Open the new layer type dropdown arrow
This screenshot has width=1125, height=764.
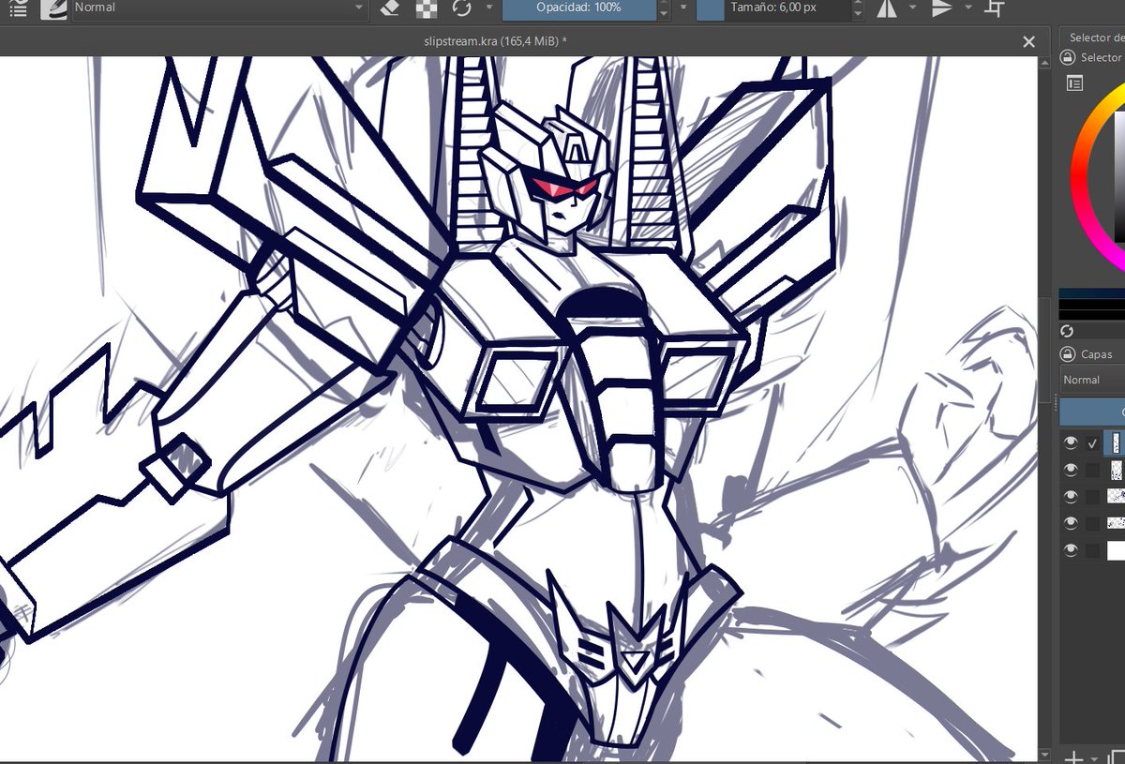(1092, 757)
